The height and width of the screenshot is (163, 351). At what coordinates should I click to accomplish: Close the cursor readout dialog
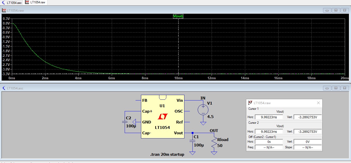318,103
